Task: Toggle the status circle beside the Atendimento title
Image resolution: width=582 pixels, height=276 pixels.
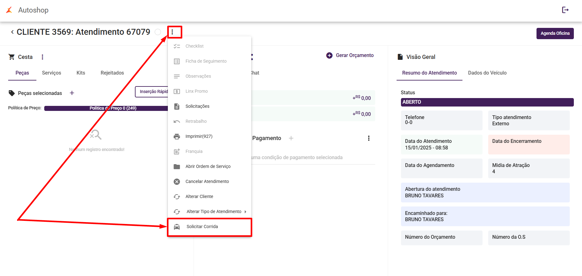Action: (x=158, y=32)
